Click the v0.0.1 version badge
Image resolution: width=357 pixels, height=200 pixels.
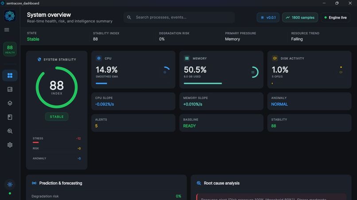pos(268,18)
